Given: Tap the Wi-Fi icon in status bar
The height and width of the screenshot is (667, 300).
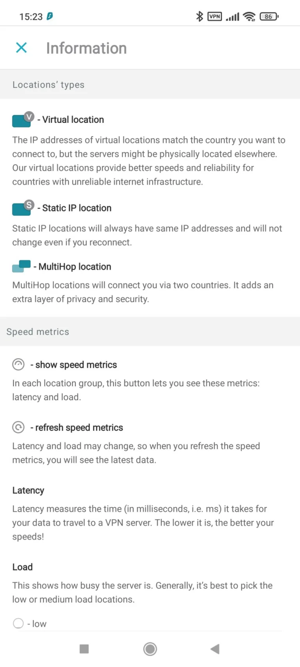Looking at the screenshot, I should (x=250, y=16).
